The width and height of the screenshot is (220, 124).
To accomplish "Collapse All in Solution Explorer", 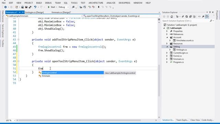I will pyautogui.click(x=190, y=17).
